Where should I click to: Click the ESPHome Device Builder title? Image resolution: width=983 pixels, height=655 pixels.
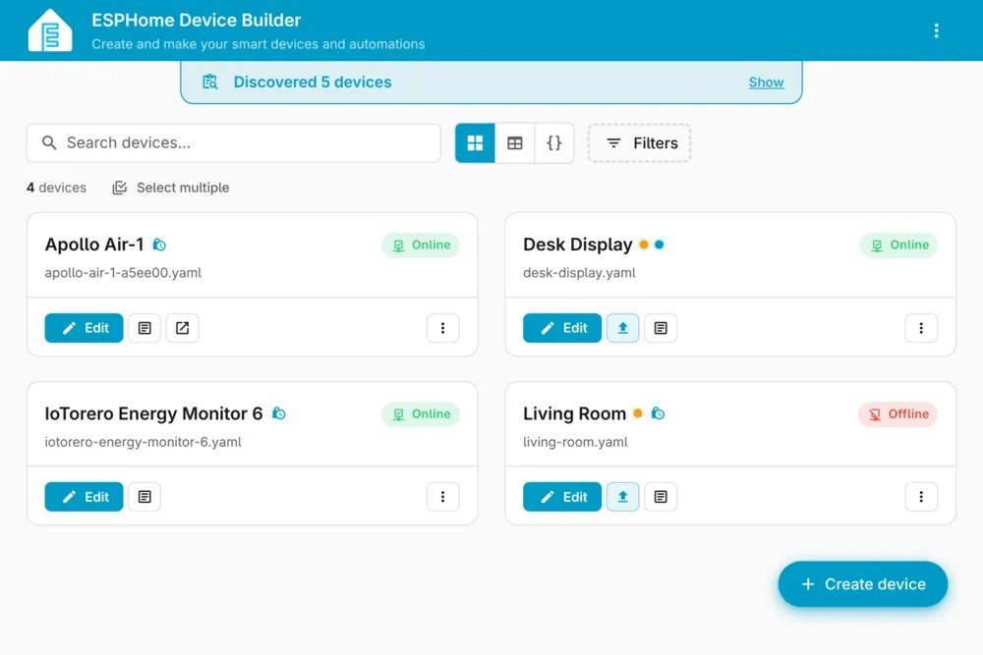tap(197, 20)
